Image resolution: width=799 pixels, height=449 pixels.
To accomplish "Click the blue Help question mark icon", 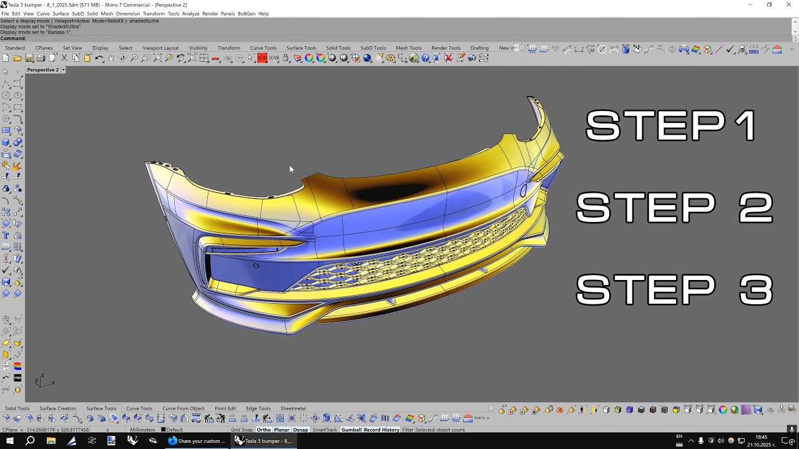I will [x=426, y=58].
